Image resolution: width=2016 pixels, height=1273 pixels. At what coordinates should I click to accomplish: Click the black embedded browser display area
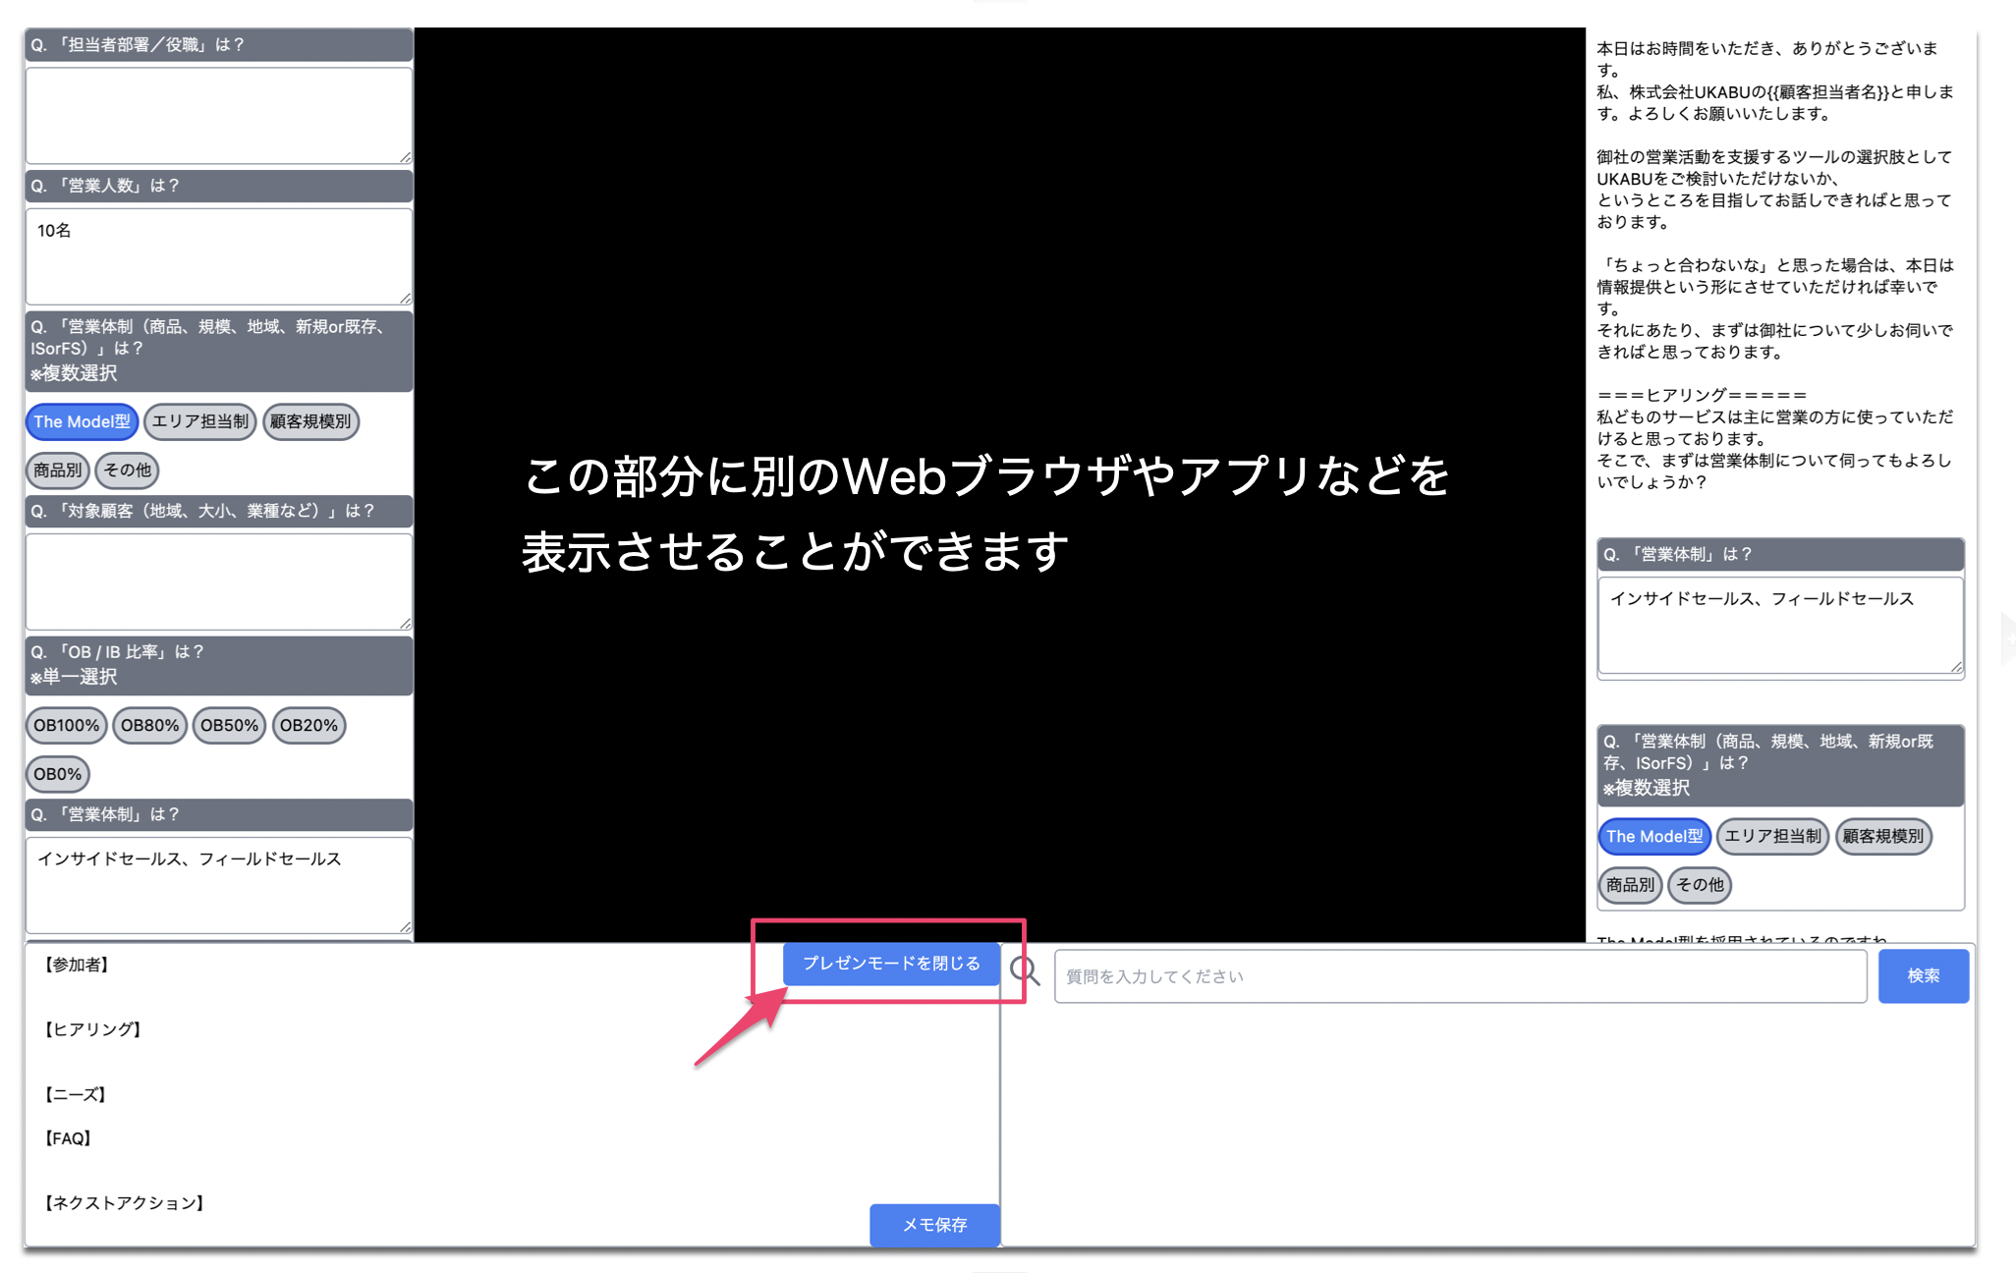pyautogui.click(x=1000, y=484)
